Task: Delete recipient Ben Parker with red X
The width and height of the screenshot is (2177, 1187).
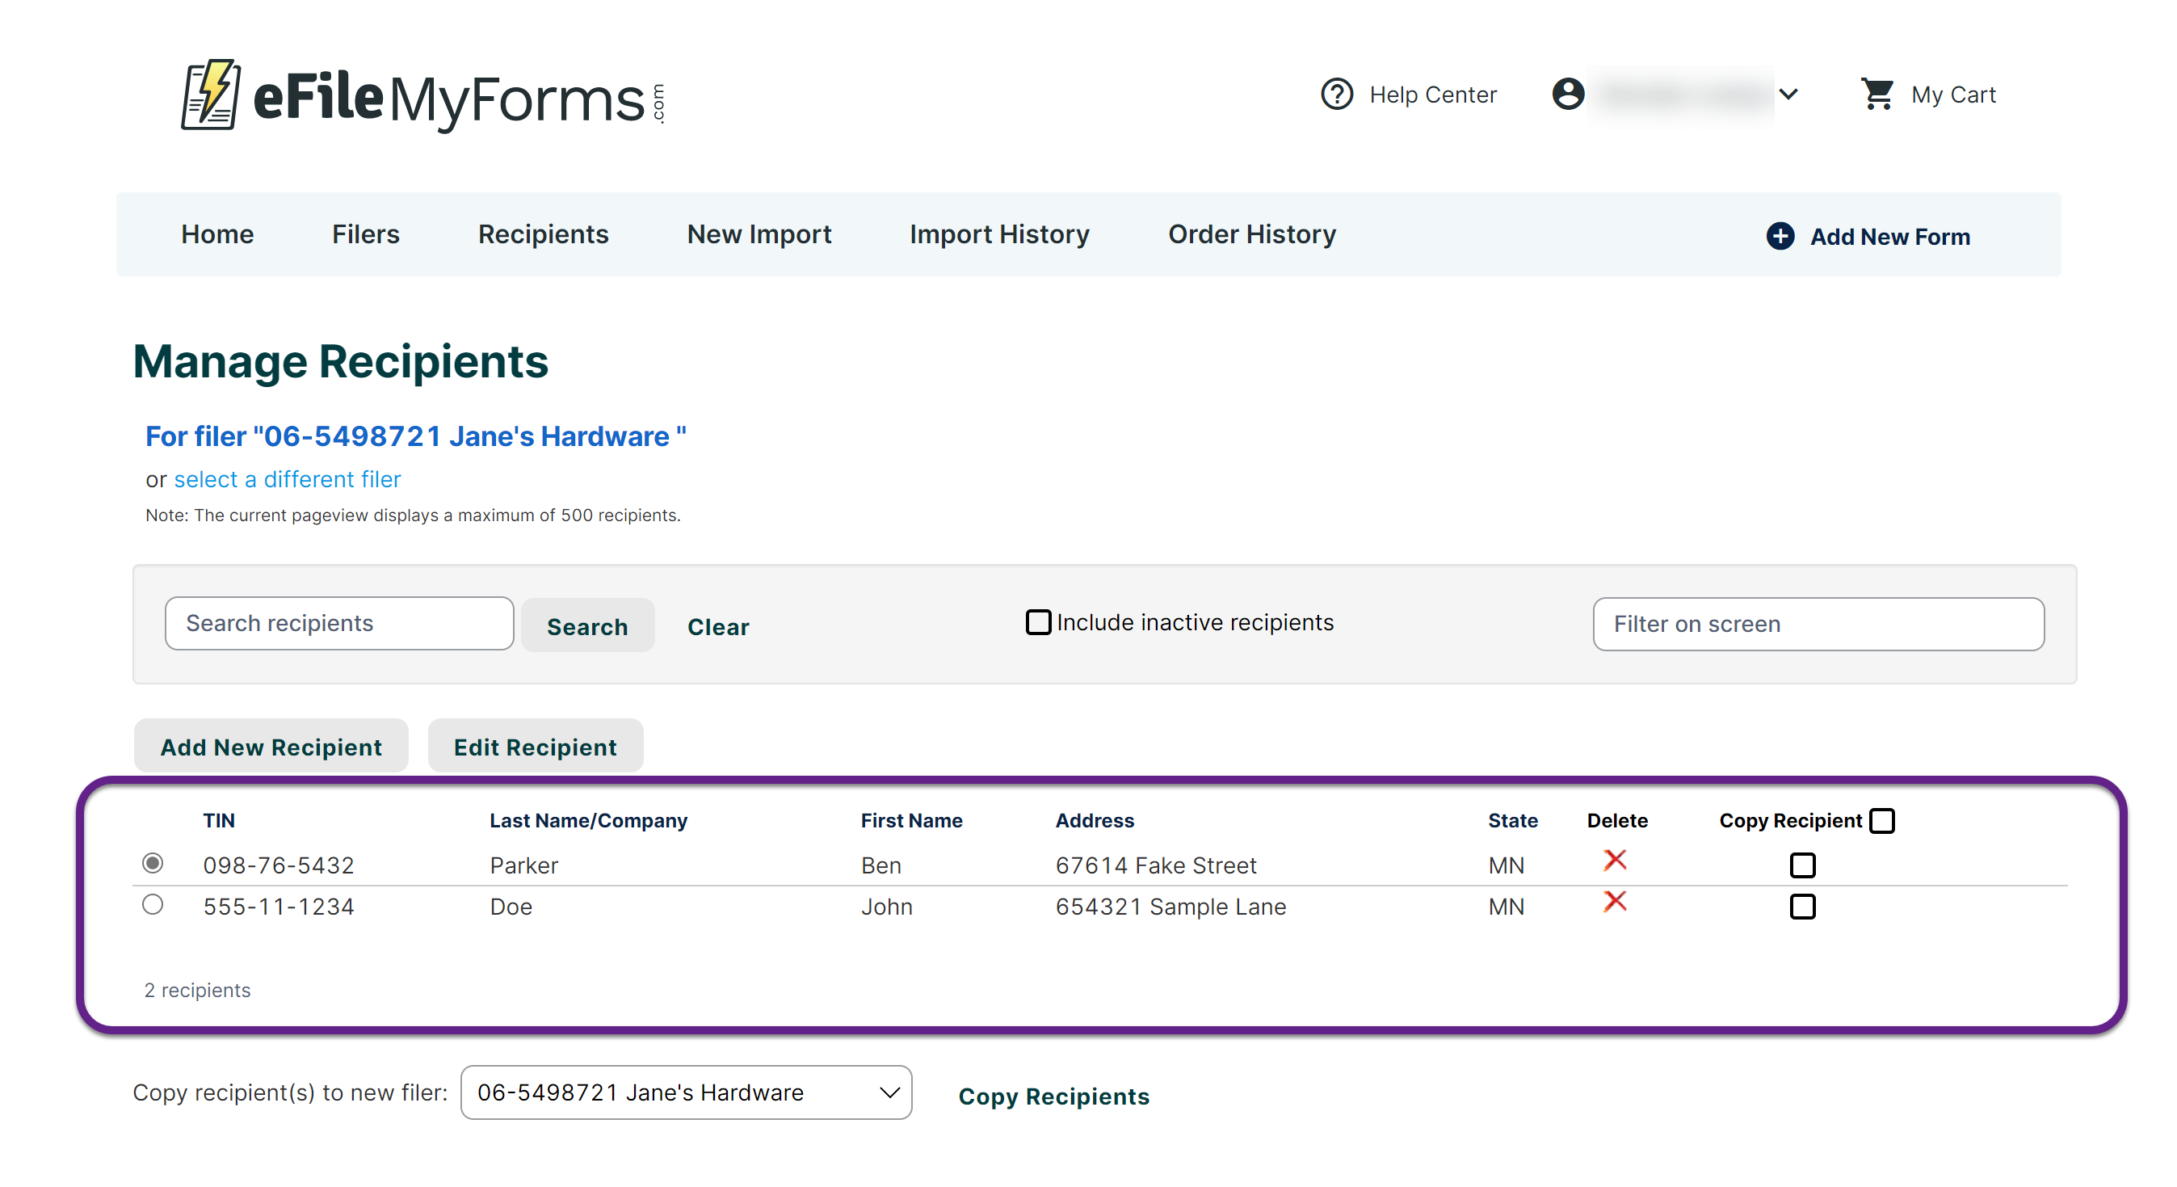Action: click(x=1614, y=861)
